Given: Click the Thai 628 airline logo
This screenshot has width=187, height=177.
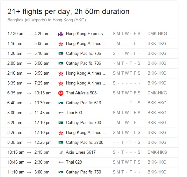Looking at the screenshot, I should coord(61,162).
